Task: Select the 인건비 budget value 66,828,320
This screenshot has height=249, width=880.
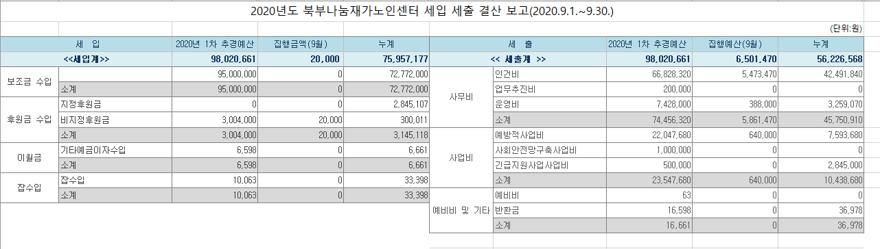Action: tap(649, 74)
